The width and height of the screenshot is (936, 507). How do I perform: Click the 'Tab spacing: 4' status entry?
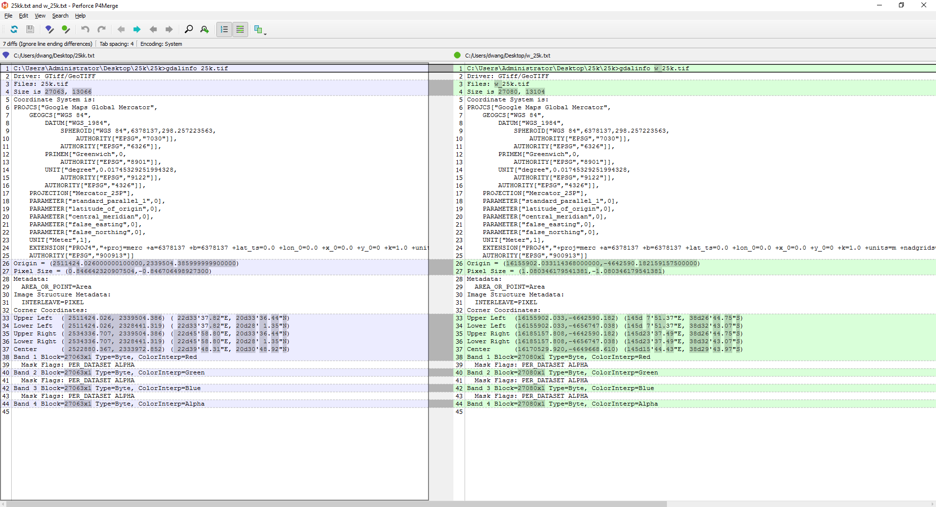point(117,44)
